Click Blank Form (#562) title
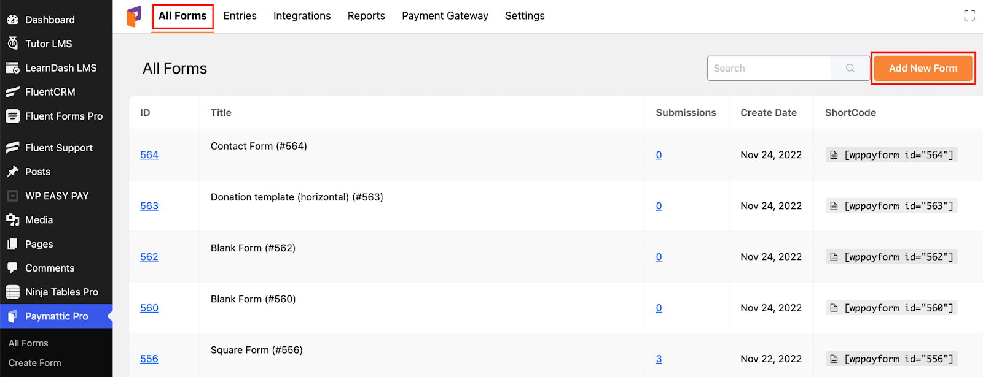 click(253, 248)
